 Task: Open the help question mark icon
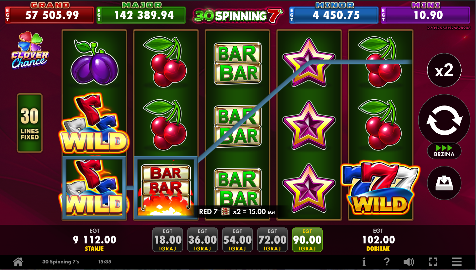387,262
